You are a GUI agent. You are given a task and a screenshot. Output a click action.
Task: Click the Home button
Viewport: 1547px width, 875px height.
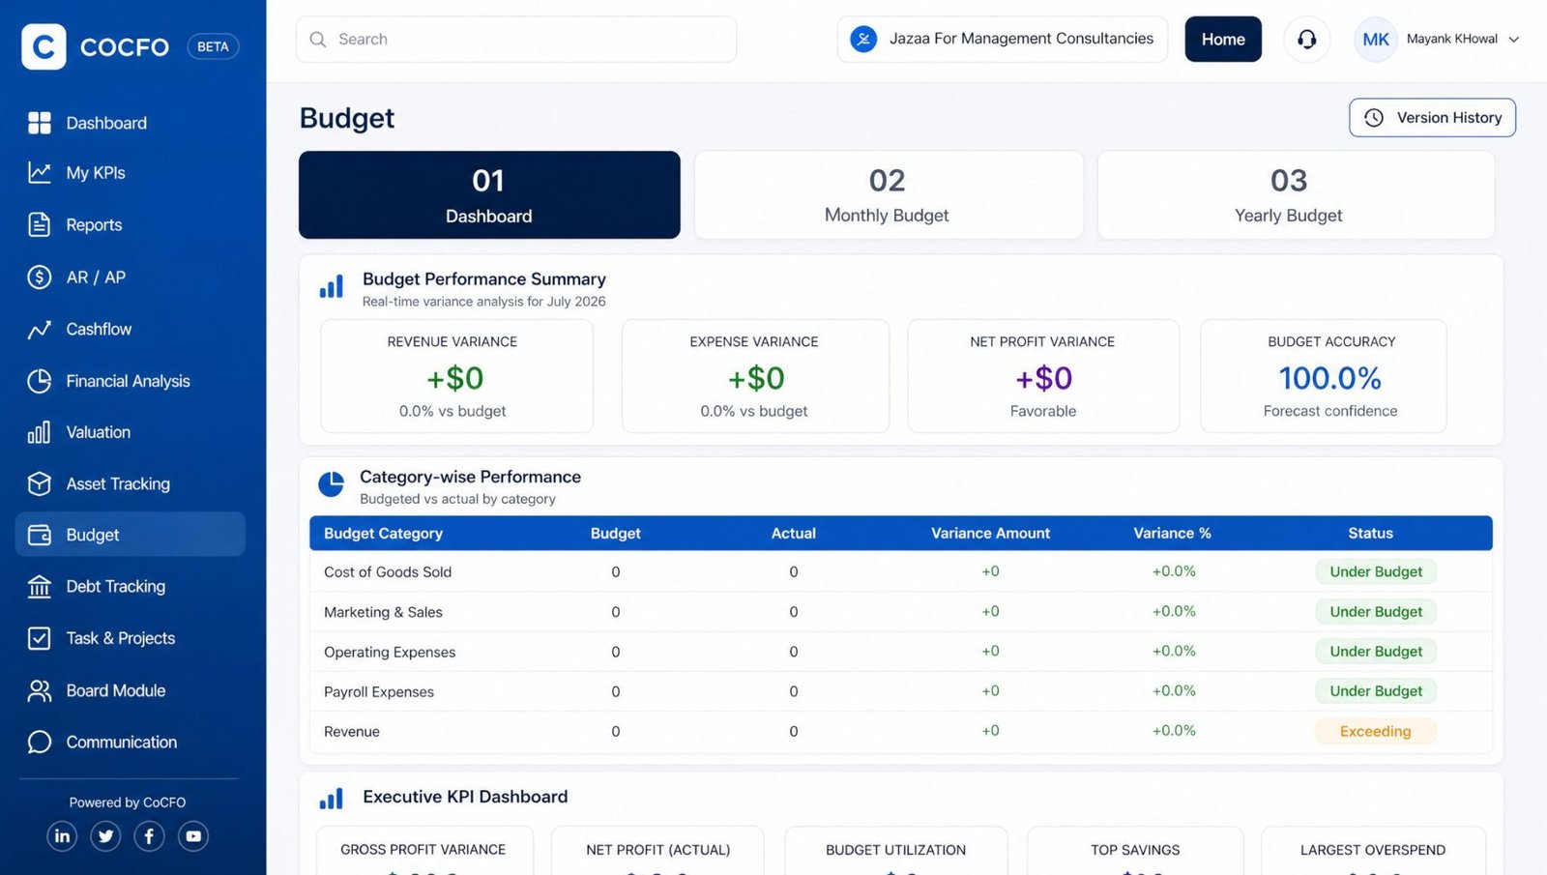1223,40
